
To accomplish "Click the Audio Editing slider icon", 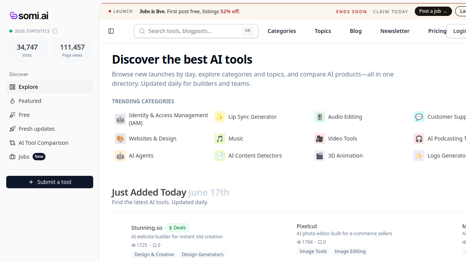I will pyautogui.click(x=320, y=117).
